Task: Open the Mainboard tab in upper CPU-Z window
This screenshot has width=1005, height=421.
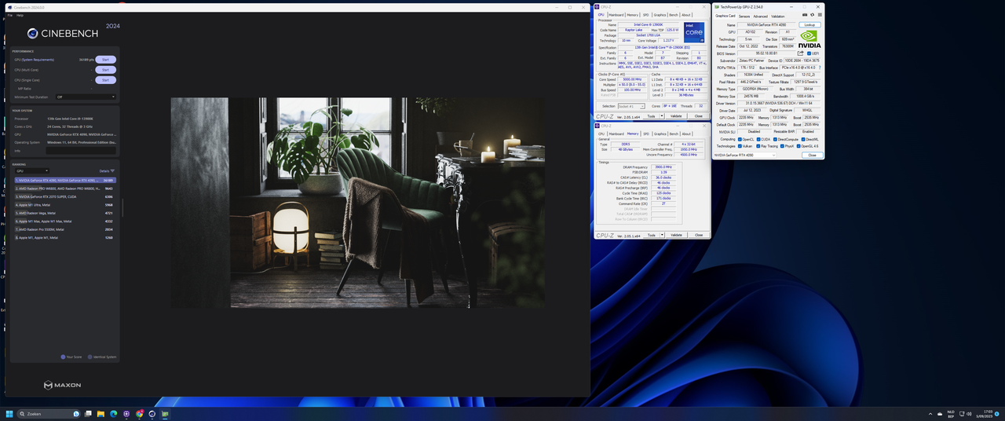Action: (x=616, y=14)
